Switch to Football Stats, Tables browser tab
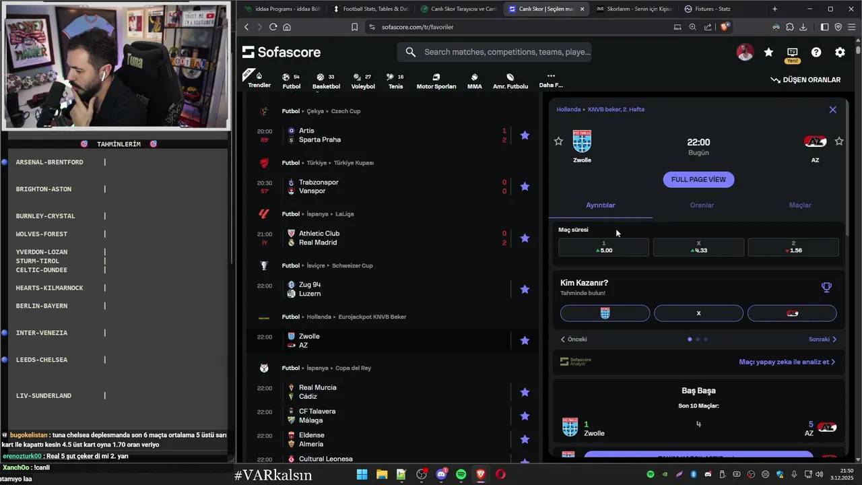The width and height of the screenshot is (862, 485). (x=370, y=9)
